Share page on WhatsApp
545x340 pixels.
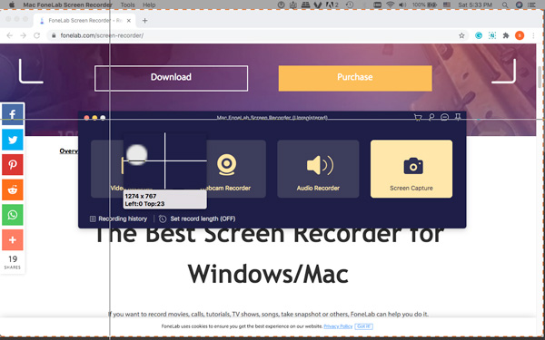click(x=13, y=215)
